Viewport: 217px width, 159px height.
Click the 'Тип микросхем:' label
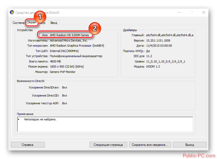(x=38, y=46)
